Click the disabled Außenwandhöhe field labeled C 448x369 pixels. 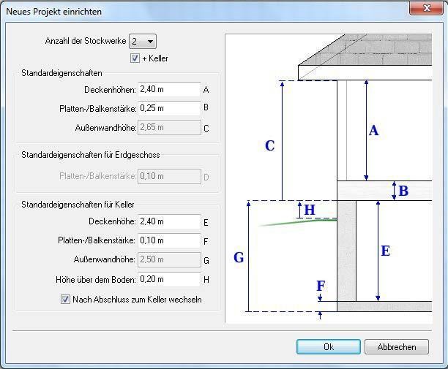click(169, 127)
